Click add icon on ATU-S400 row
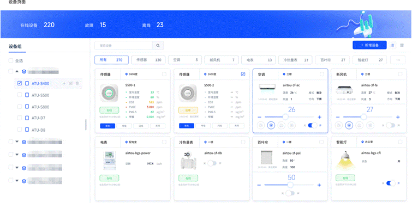This screenshot has height=203, width=412. (x=64, y=83)
